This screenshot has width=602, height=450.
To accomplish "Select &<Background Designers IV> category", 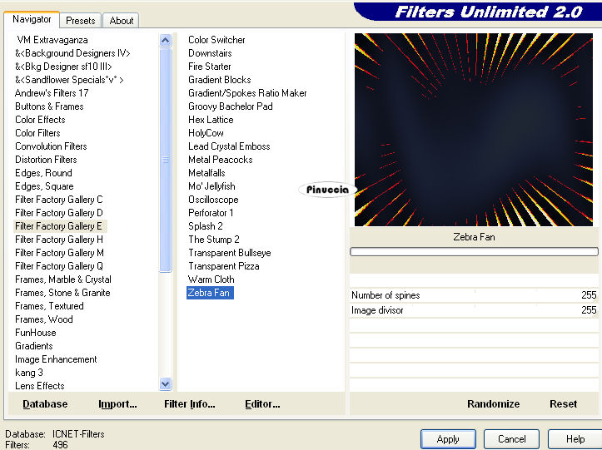I will point(72,53).
